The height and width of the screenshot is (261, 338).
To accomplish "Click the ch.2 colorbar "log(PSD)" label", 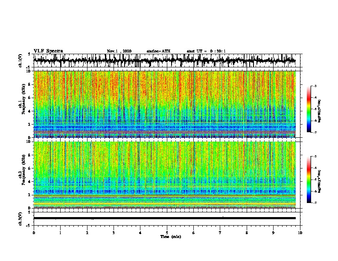I will click(320, 181).
